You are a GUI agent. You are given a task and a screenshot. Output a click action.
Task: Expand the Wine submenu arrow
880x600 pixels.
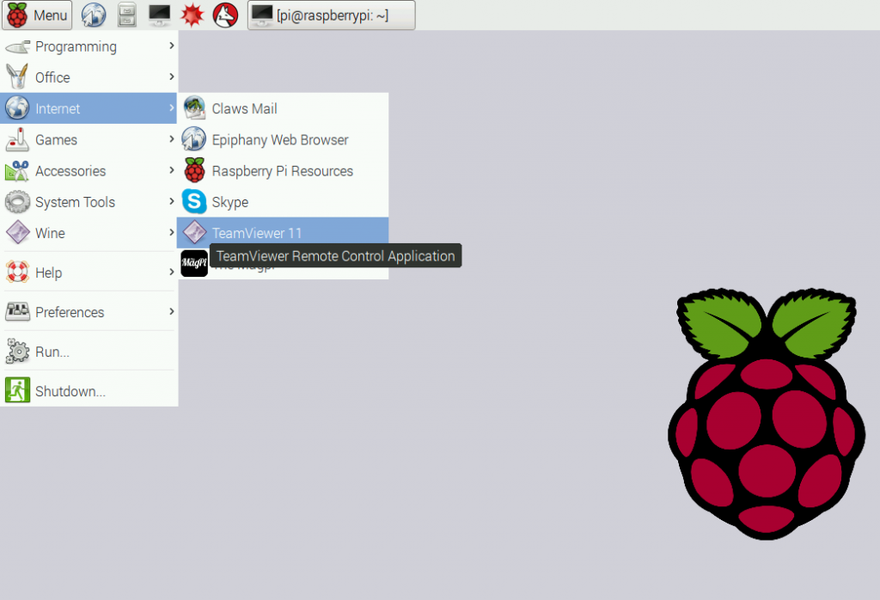[x=172, y=232]
